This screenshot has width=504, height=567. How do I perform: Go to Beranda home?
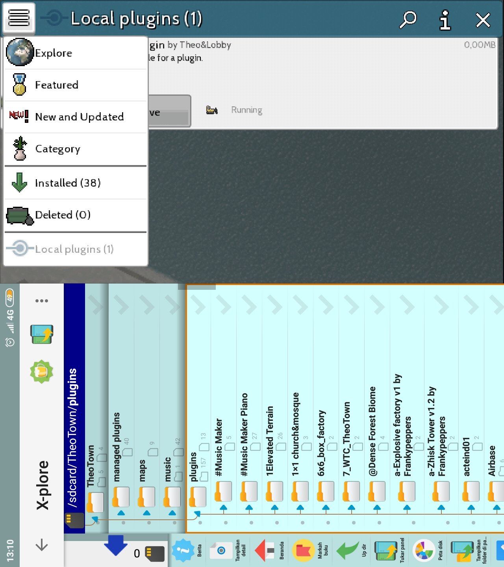point(269,550)
